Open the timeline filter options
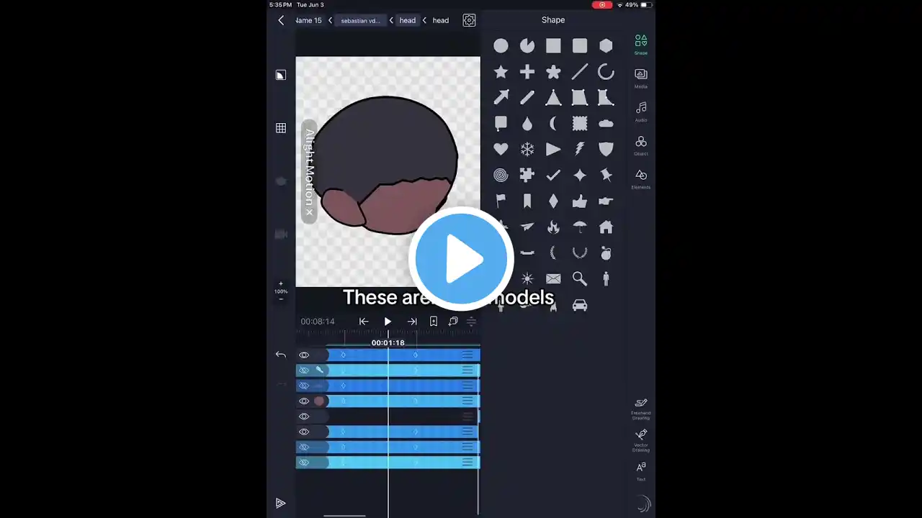The width and height of the screenshot is (922, 518). pos(471,322)
